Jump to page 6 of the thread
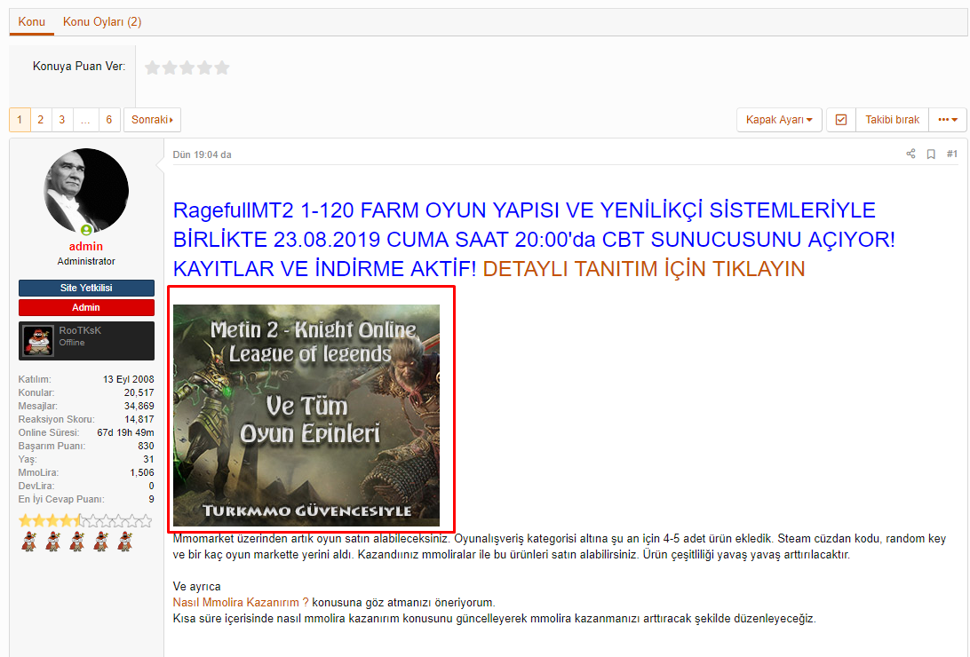This screenshot has width=970, height=657. 108,120
